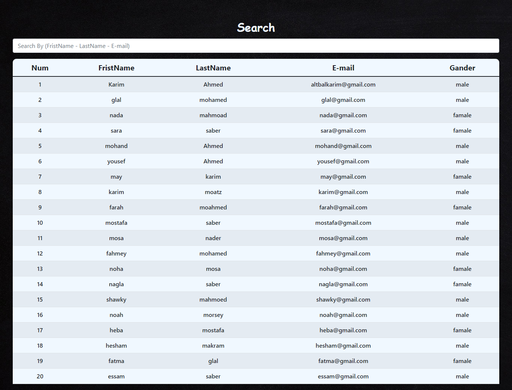Click email yousef@gmail.com
512x390 pixels.
(343, 161)
